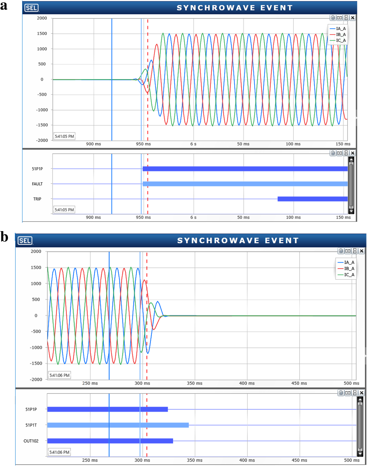
Task: Click the scrollbar thumb in panel b digital chart
Action: 360,427
